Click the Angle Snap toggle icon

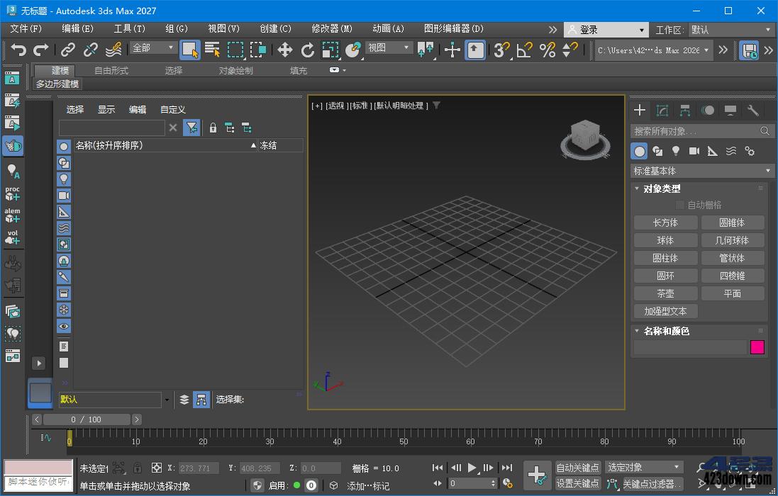pyautogui.click(x=523, y=50)
